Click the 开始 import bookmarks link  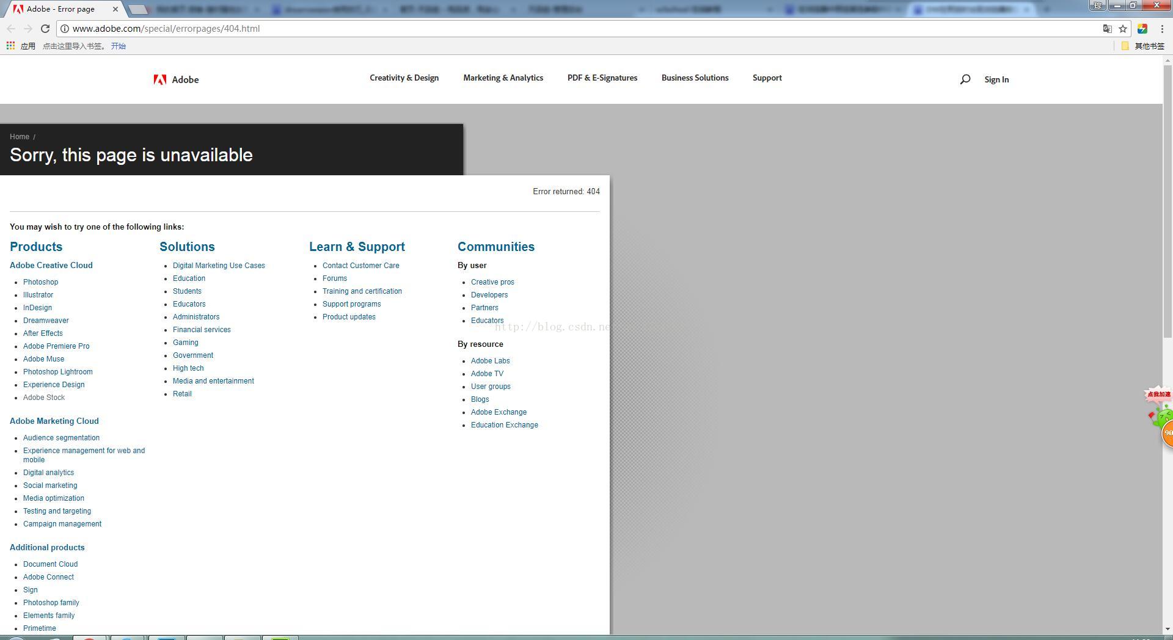[x=119, y=46]
